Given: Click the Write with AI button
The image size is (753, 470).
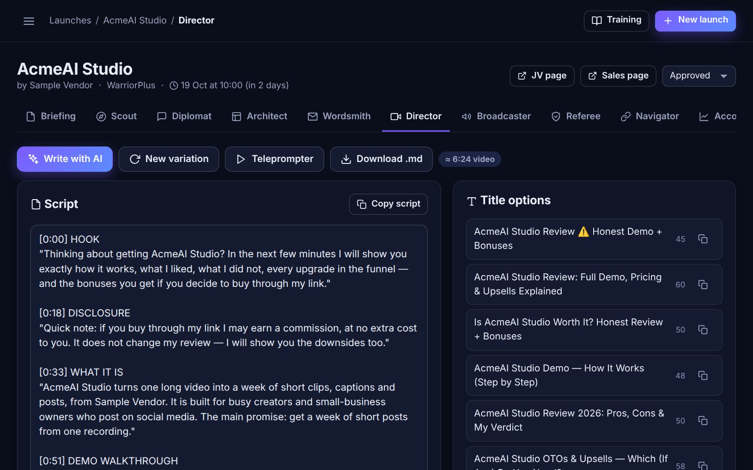Looking at the screenshot, I should 65,159.
